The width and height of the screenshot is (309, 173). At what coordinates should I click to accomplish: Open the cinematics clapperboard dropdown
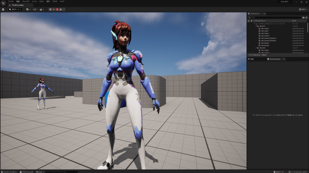coord(42,9)
